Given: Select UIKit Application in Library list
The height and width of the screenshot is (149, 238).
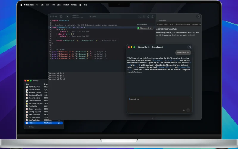Looking at the screenshot, I should point(35,115).
